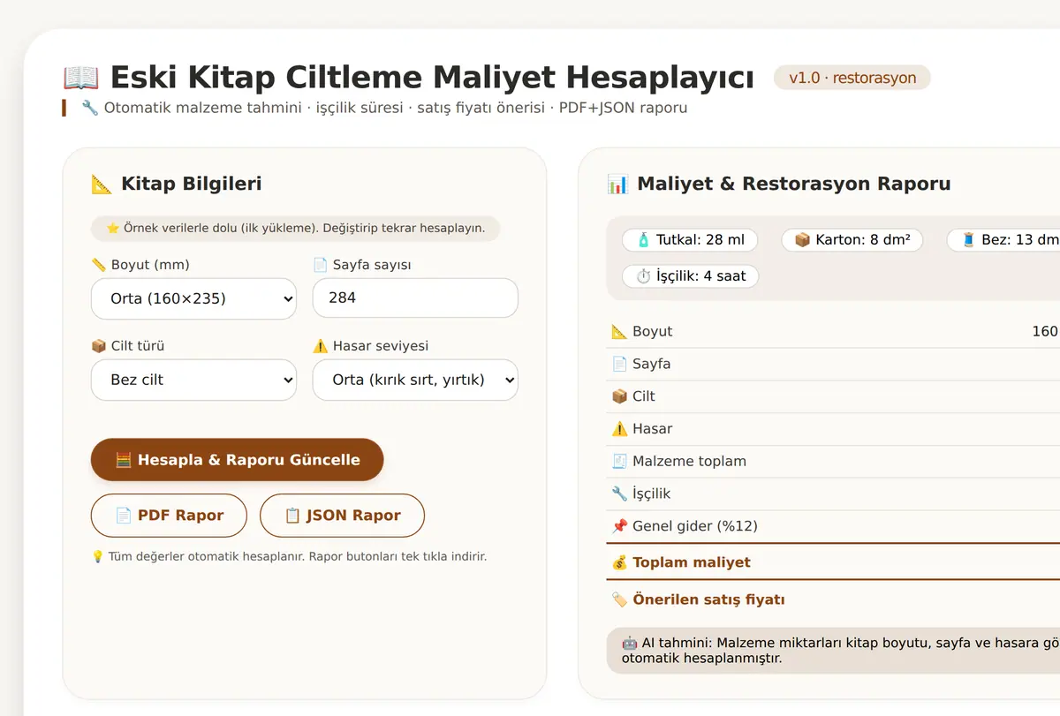Click the Kitap Bilgileri heading

(192, 185)
